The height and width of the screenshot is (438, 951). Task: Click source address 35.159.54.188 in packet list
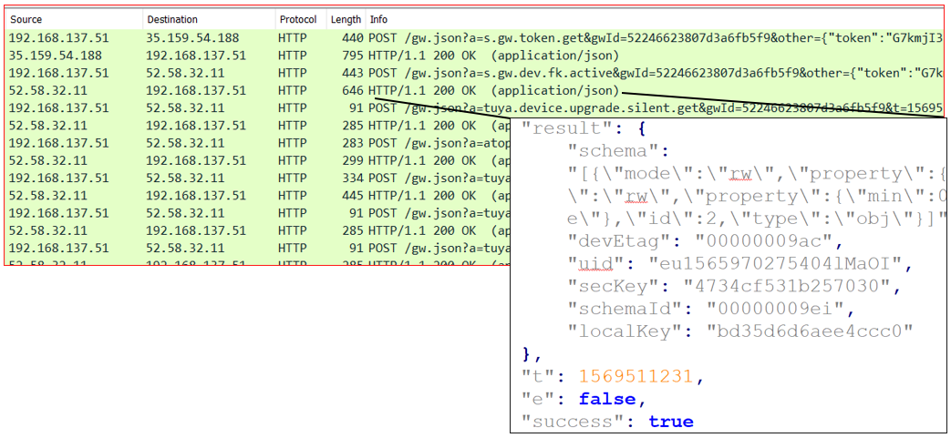coord(56,56)
